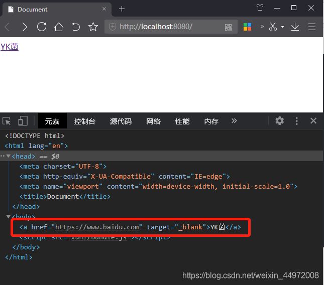Switch to the 内存 tab

coord(211,121)
